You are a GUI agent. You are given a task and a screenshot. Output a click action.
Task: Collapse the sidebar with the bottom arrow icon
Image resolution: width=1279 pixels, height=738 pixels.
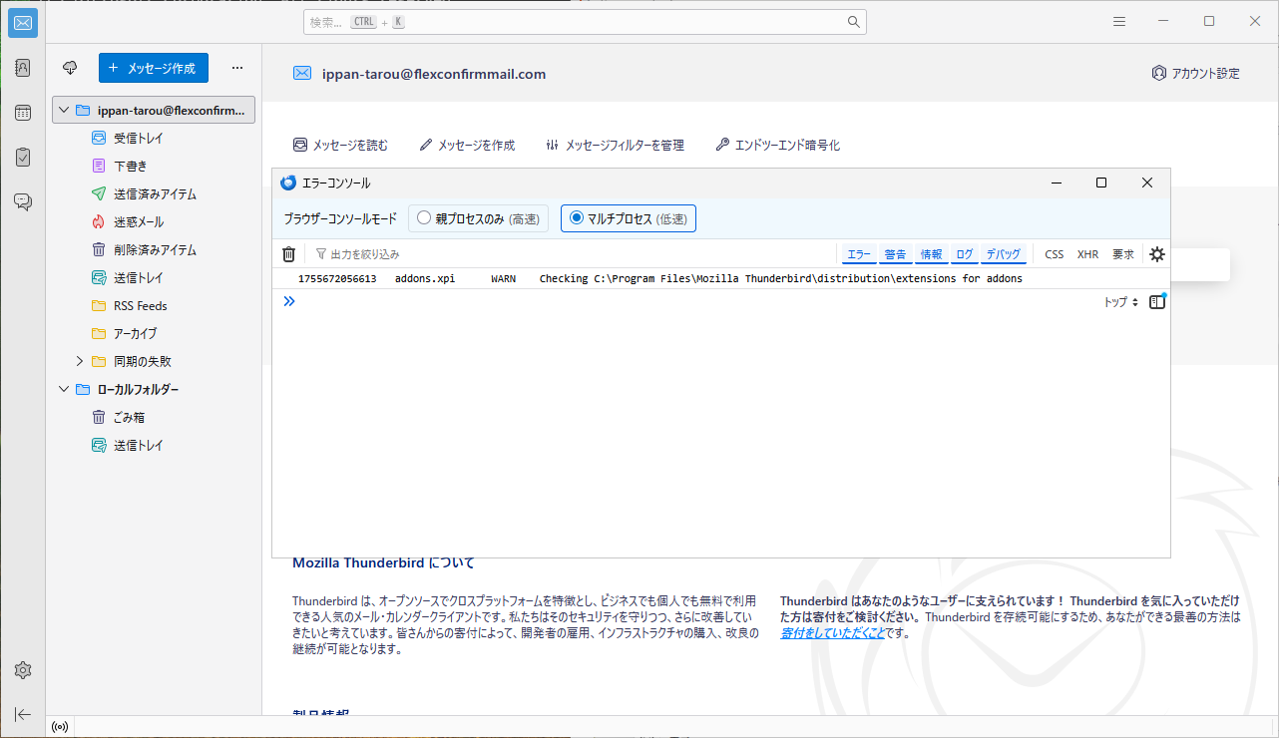(x=22, y=714)
